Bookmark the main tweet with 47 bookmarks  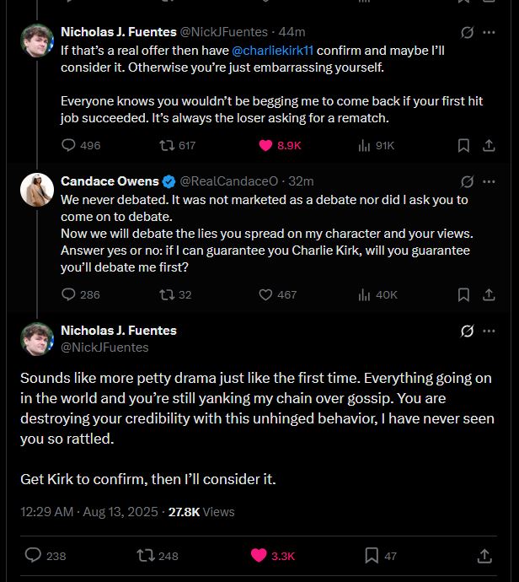(x=372, y=555)
